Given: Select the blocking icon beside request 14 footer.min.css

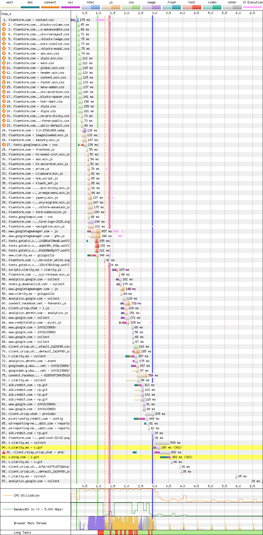Looking at the screenshot, I should tap(4, 82).
